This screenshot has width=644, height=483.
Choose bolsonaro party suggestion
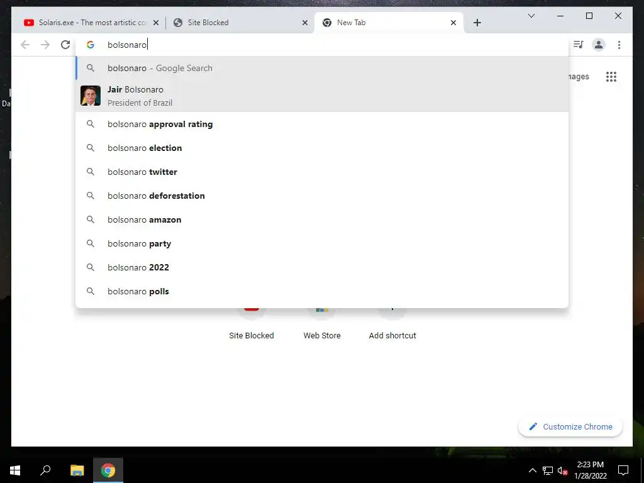(x=323, y=243)
